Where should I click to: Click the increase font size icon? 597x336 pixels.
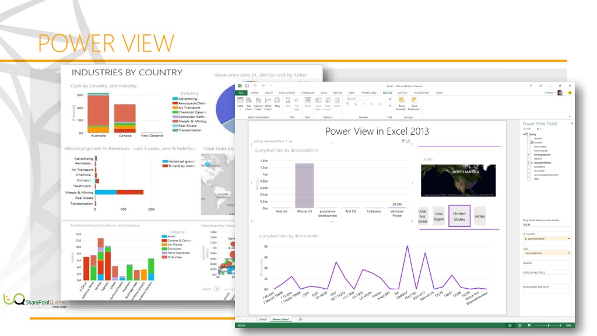[x=390, y=99]
